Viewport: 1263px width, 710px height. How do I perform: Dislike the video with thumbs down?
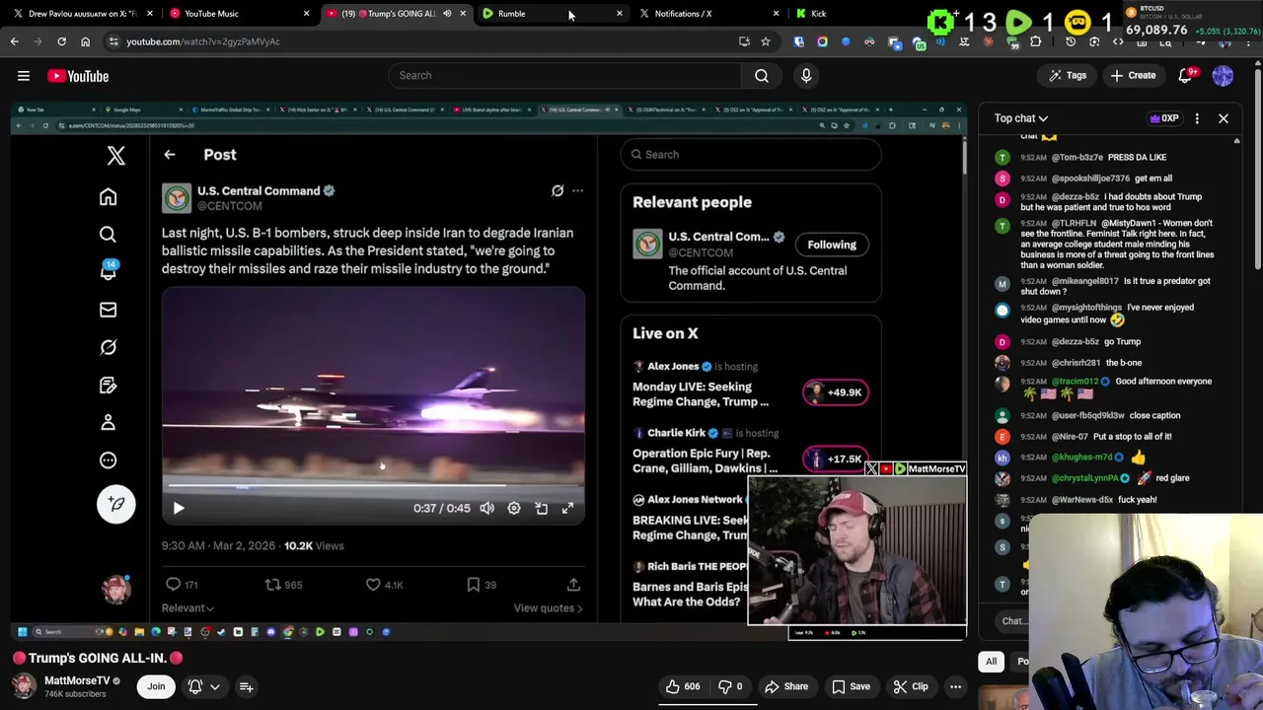tap(732, 686)
